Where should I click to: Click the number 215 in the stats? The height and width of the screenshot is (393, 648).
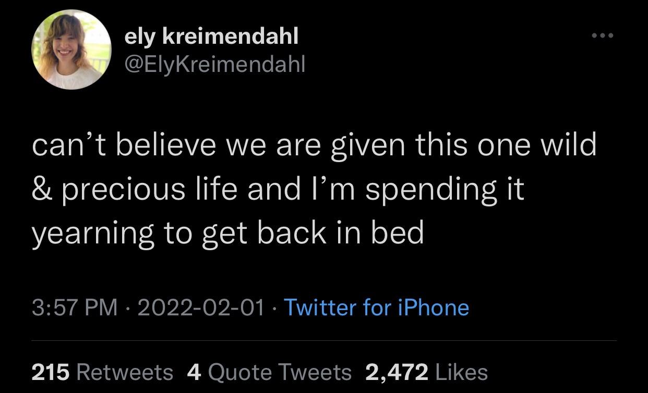(x=51, y=372)
